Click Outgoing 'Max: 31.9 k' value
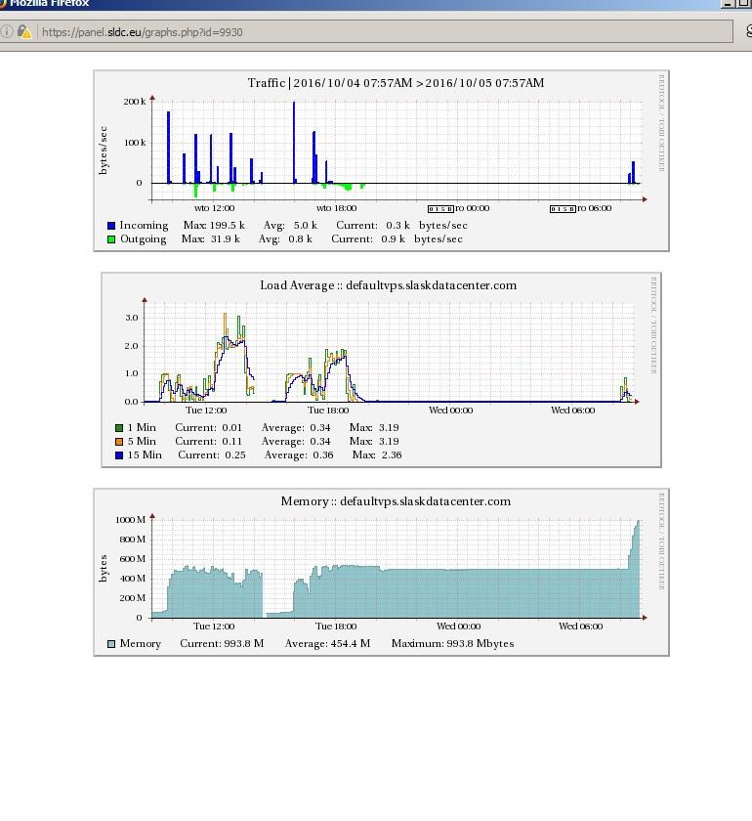Image resolution: width=752 pixels, height=821 pixels. point(210,238)
